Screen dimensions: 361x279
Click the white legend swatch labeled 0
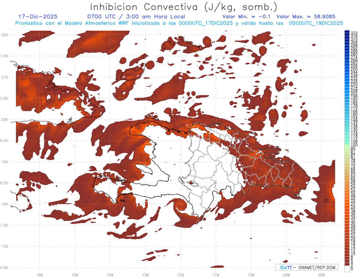347,268
